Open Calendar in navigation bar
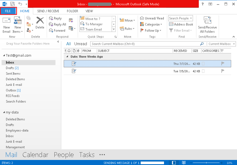Screen dimensions: 237x165 (x=35, y=155)
